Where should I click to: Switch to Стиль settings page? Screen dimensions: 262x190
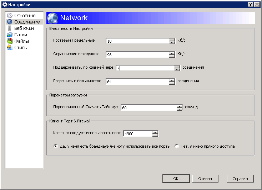coord(21,47)
